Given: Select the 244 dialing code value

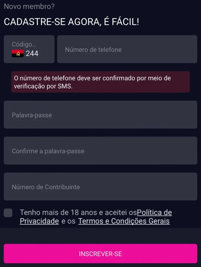Looking at the screenshot, I should tap(32, 53).
